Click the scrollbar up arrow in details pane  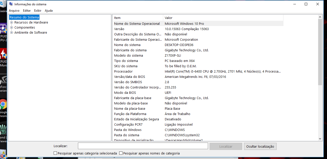[x=320, y=17]
